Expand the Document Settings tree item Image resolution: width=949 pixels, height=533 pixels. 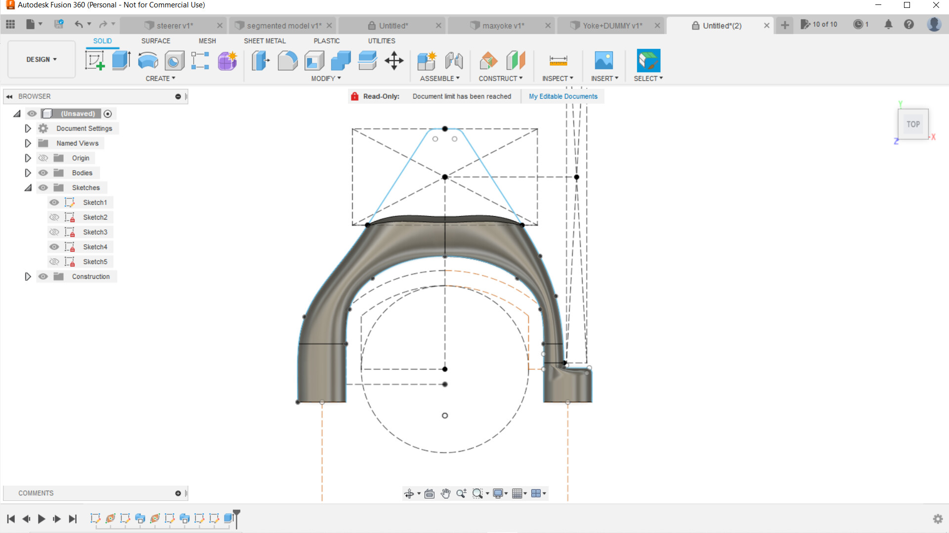28,128
